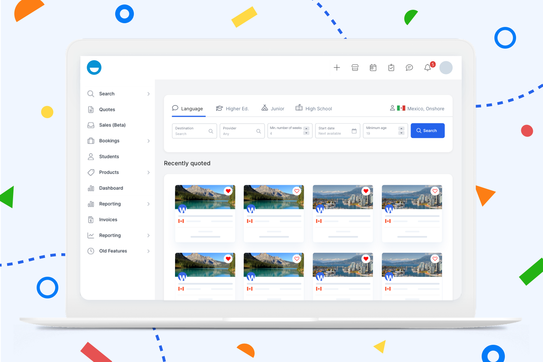Screen dimensions: 543x362
Task: Unfavorite the first lake card in top row
Action: click(228, 191)
